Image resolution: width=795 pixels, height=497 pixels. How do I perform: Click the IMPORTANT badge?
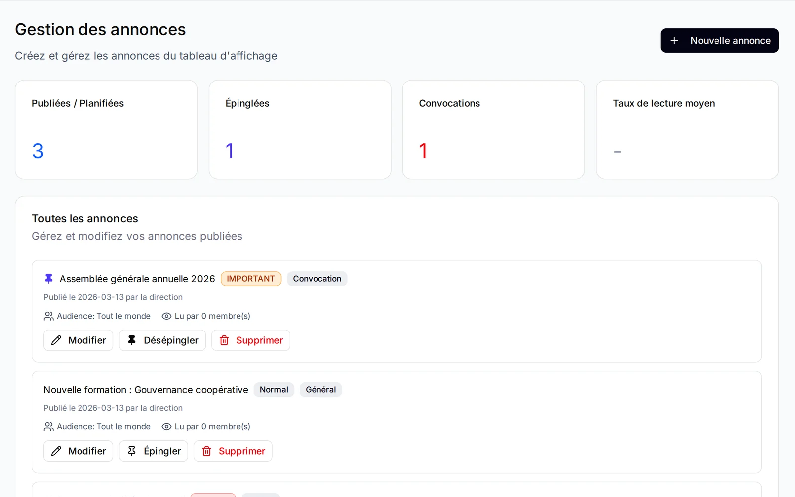[x=251, y=279]
